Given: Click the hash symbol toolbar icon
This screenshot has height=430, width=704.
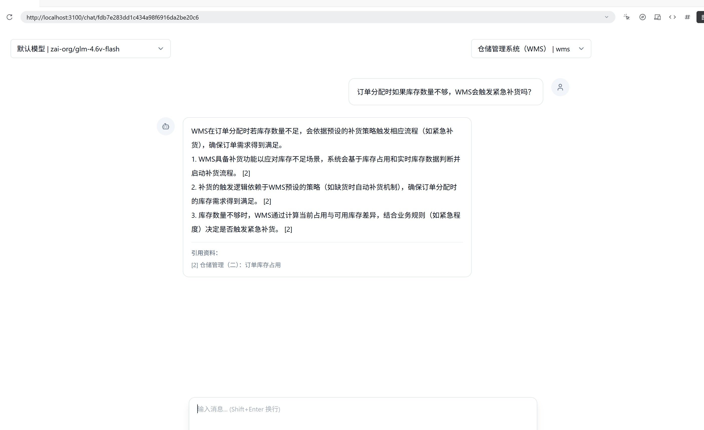Looking at the screenshot, I should tap(687, 17).
